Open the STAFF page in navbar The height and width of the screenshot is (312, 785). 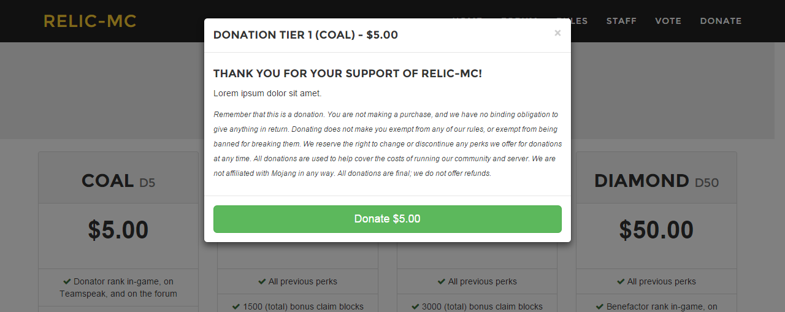pyautogui.click(x=621, y=21)
